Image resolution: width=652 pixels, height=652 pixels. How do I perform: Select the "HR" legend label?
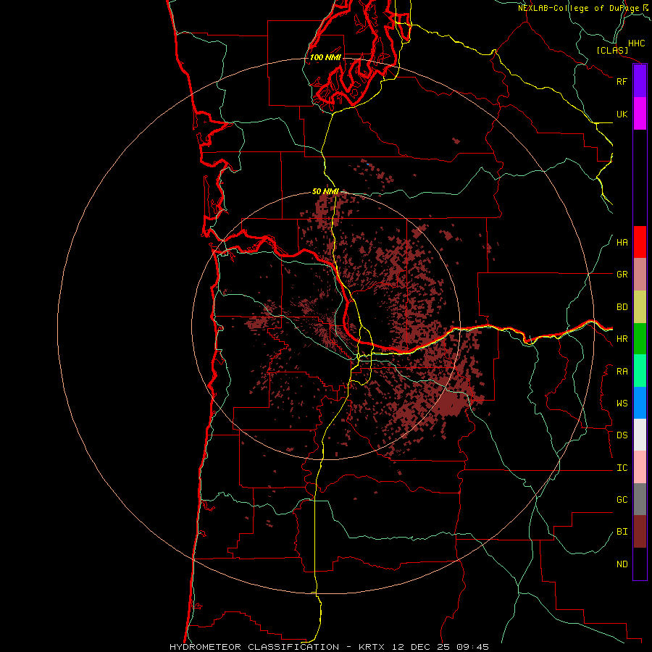622,339
